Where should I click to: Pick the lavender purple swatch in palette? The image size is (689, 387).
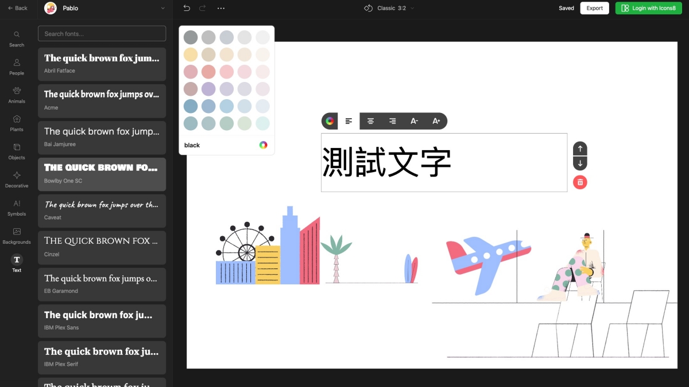point(208,89)
